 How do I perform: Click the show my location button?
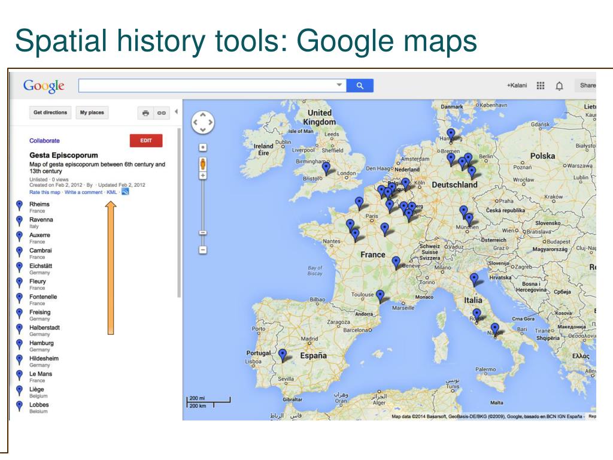(x=202, y=147)
